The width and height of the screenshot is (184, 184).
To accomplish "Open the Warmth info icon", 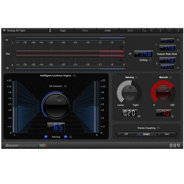I will (x=170, y=77).
